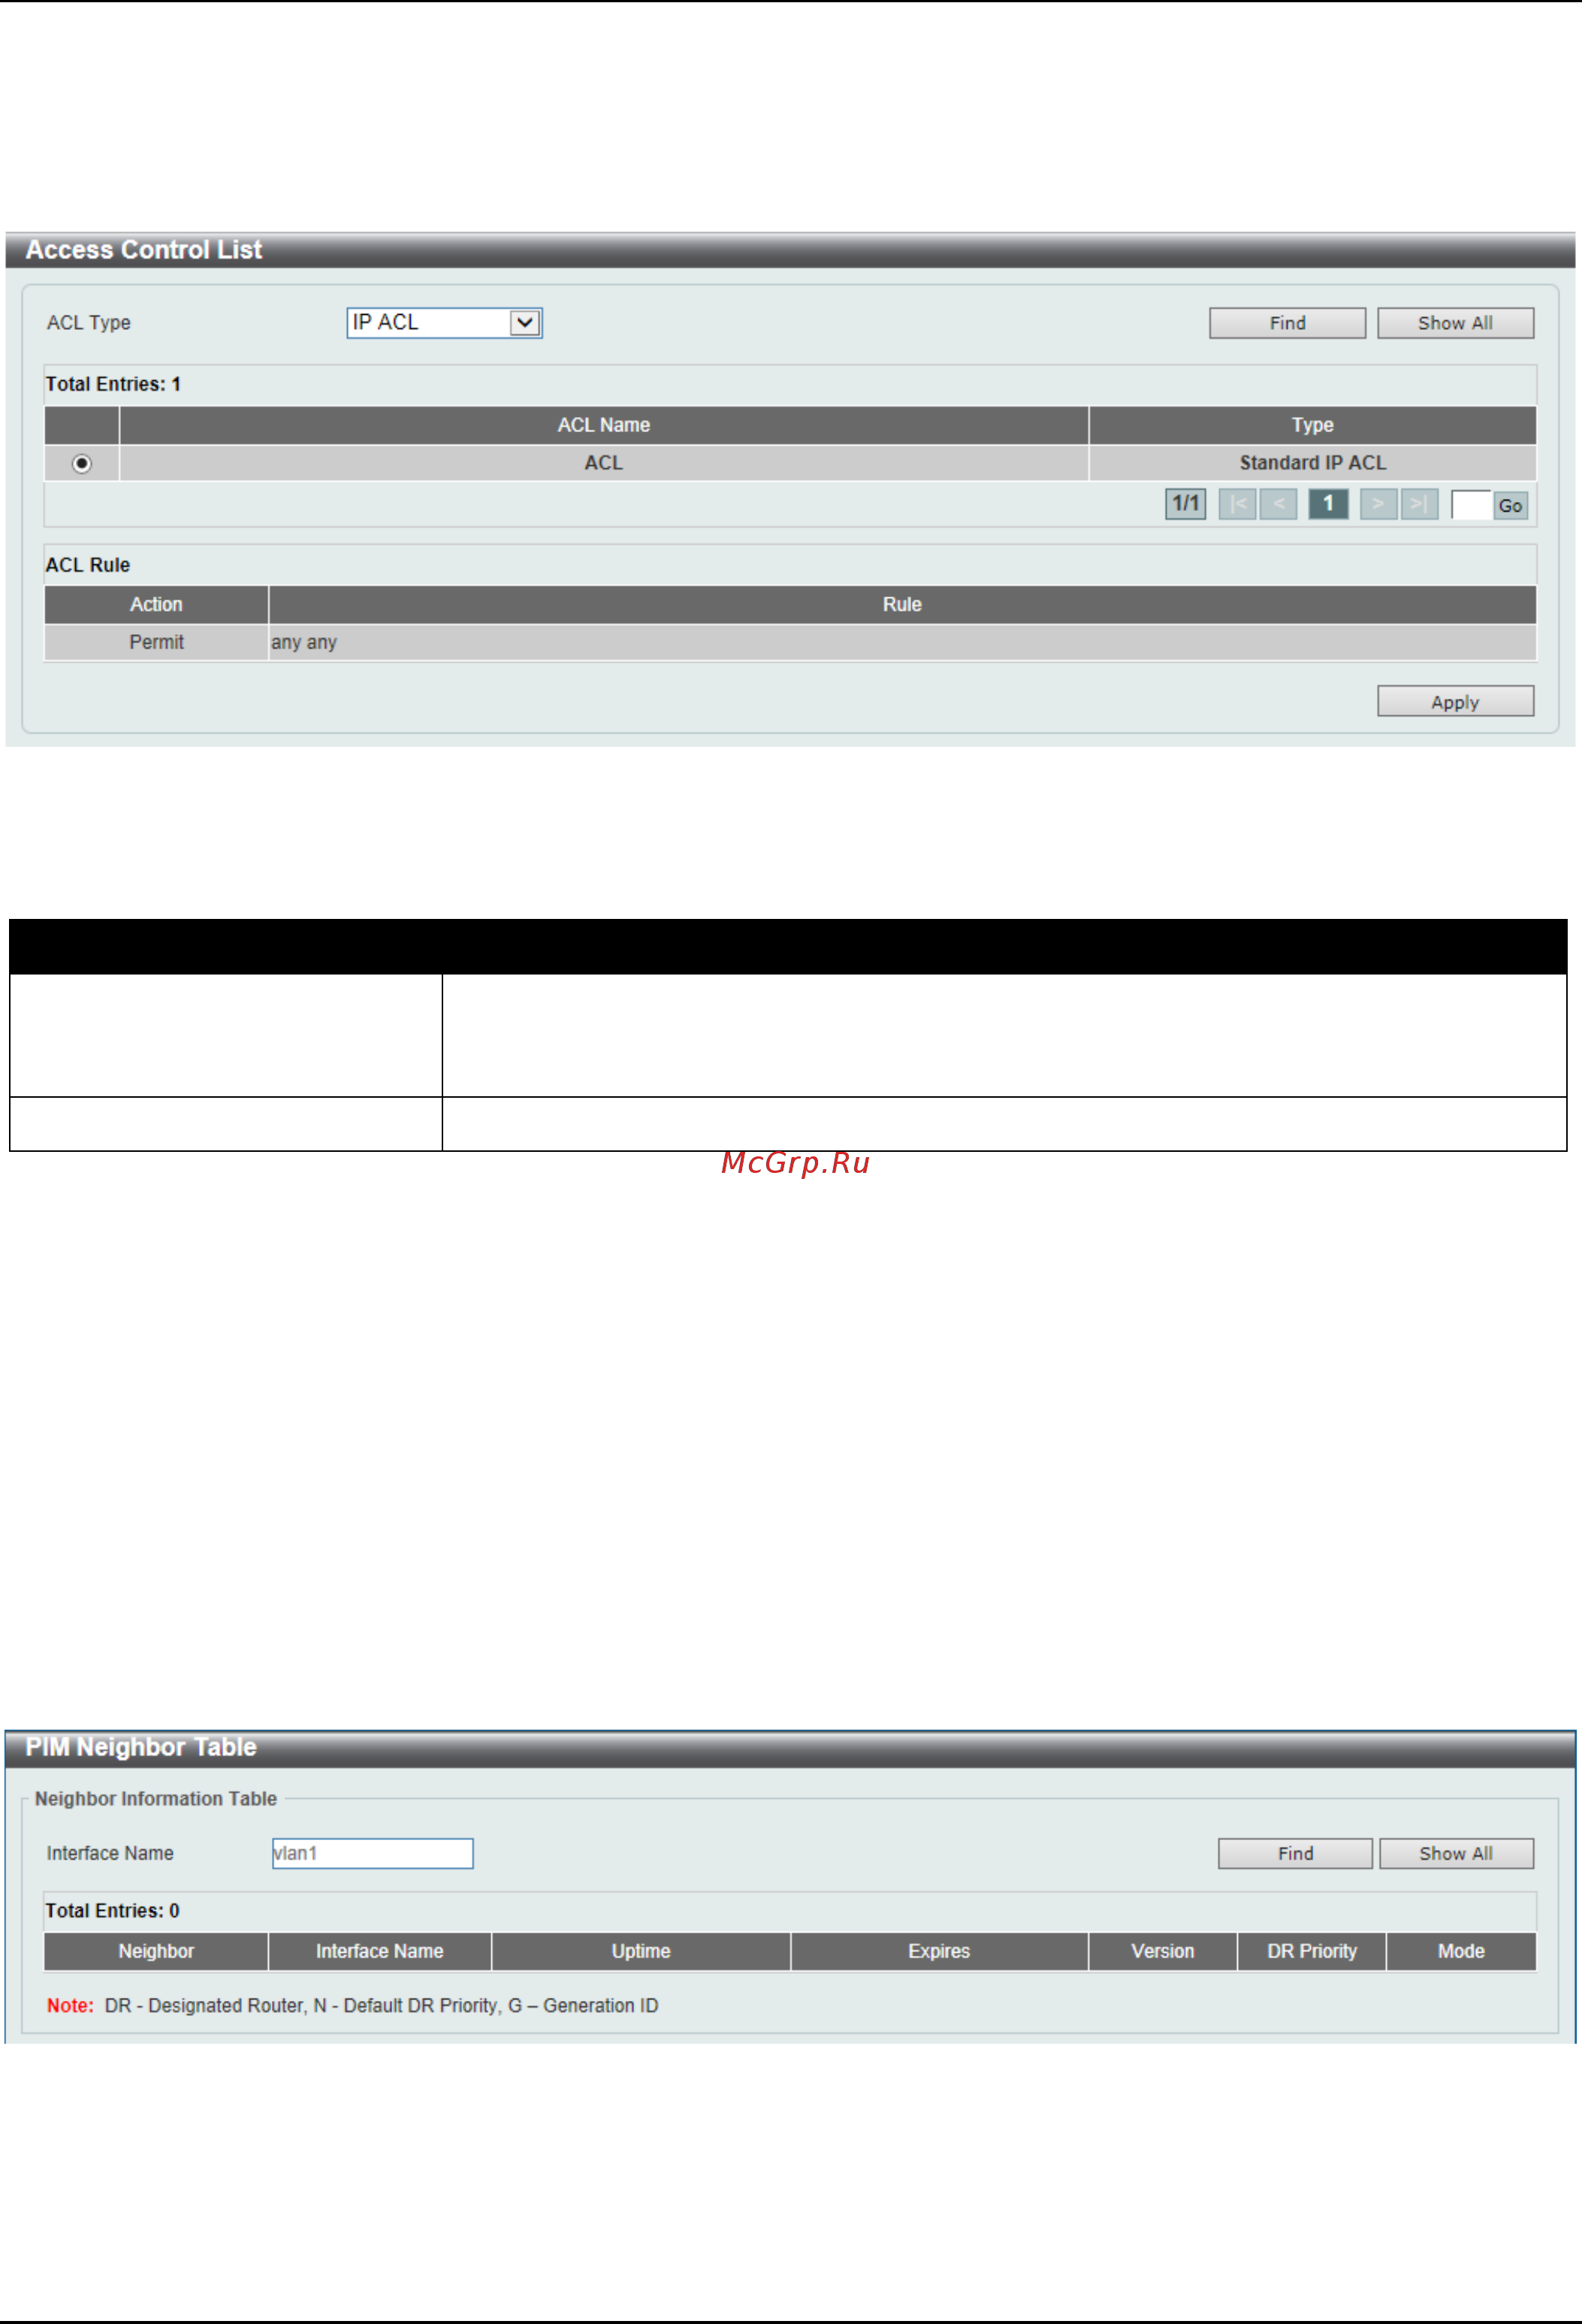Click Find in Access Control List
Screen dimensions: 1582x2324
click(1287, 323)
